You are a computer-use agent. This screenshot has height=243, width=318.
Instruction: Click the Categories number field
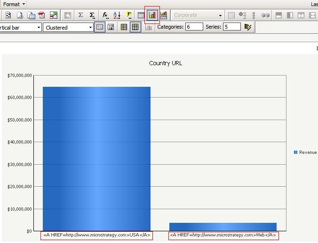click(194, 27)
